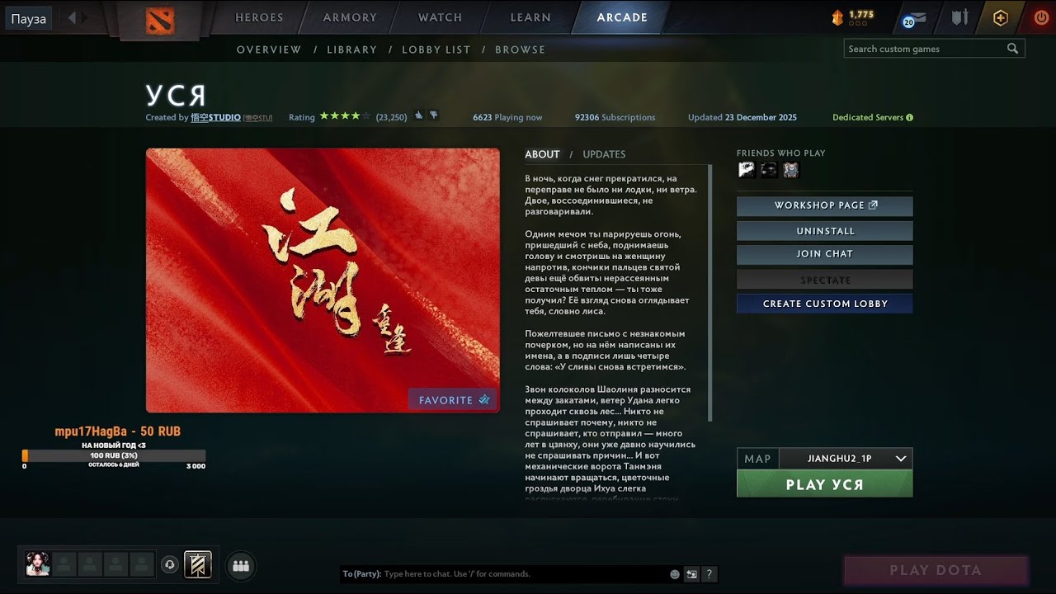Click CREATE CUSTOM LOBBY
This screenshot has width=1056, height=594.
point(824,304)
